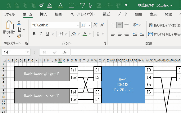
Task: Toggle Italic formatting
Action: click(41, 34)
